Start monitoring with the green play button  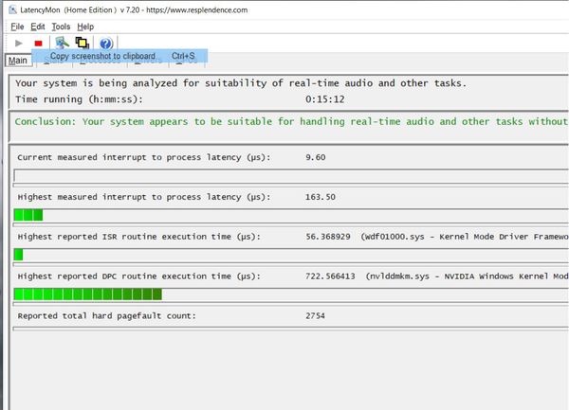coord(19,44)
